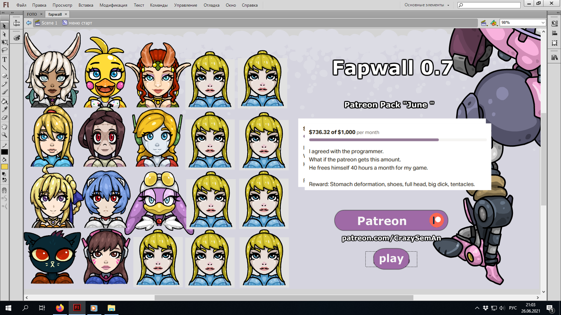Click the help search input field
The image size is (561, 315).
click(489, 5)
